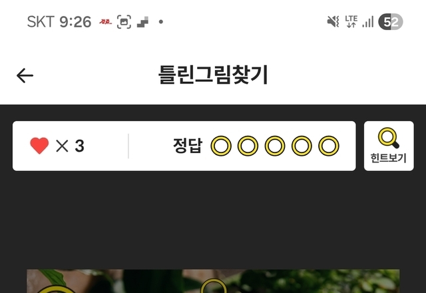The height and width of the screenshot is (293, 426).
Task: Tap the 힌트보기 label text
Action: pyautogui.click(x=389, y=158)
